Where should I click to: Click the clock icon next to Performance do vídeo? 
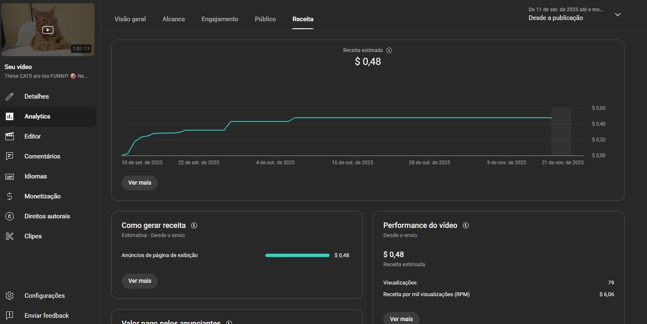(x=466, y=225)
